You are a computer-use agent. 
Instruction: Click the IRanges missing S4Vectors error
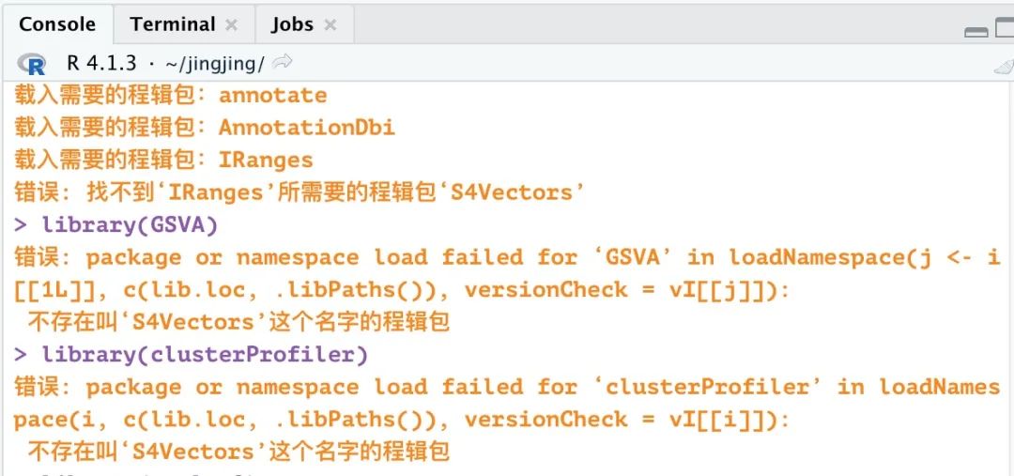(x=300, y=192)
